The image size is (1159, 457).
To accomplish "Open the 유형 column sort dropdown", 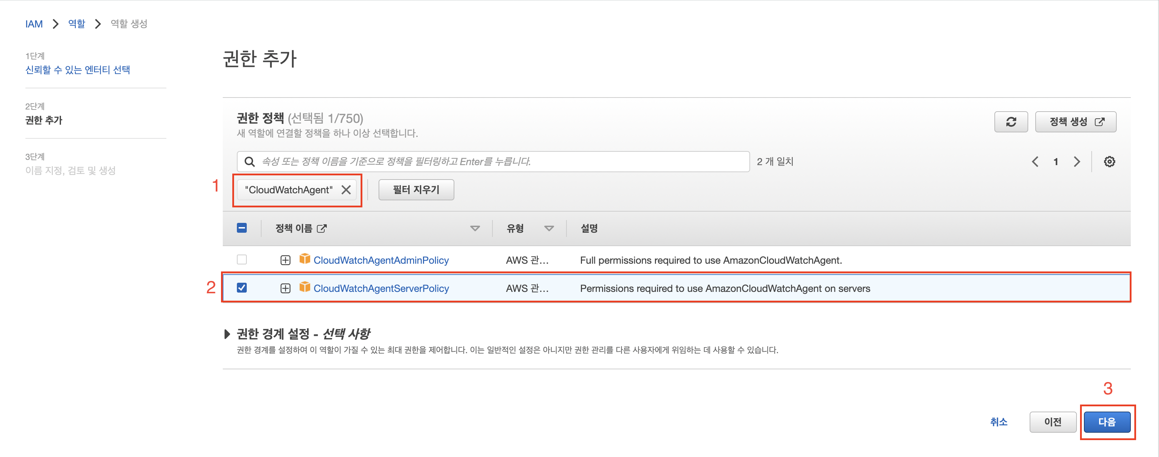I will point(548,229).
